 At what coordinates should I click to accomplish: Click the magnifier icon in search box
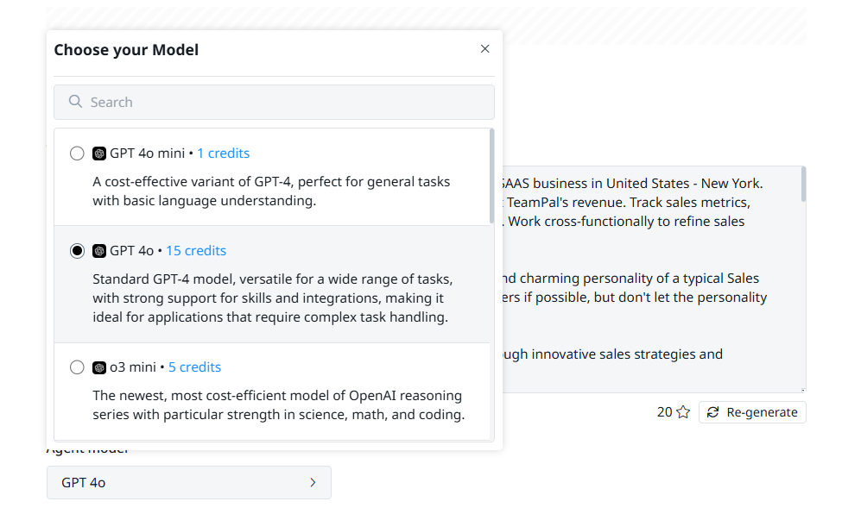click(x=75, y=102)
